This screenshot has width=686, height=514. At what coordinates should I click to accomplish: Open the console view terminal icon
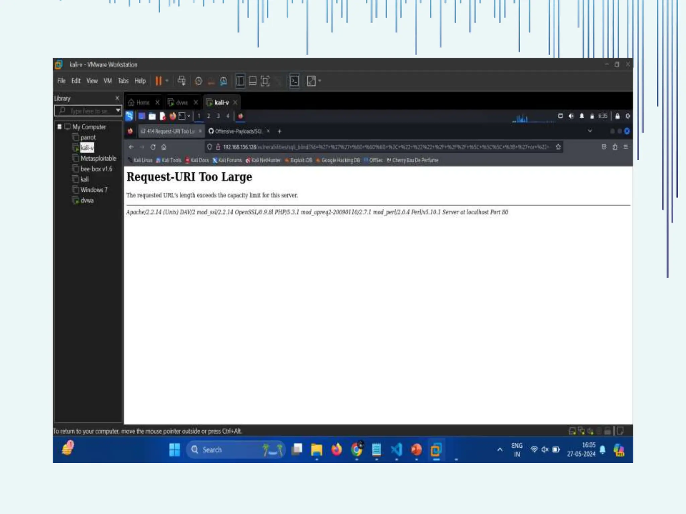[x=294, y=81]
